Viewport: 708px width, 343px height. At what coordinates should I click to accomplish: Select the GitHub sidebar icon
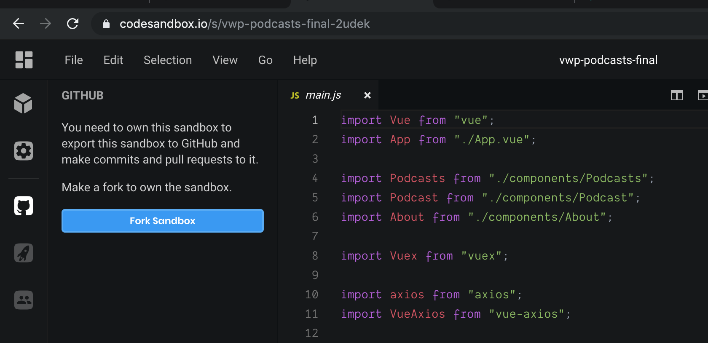24,206
